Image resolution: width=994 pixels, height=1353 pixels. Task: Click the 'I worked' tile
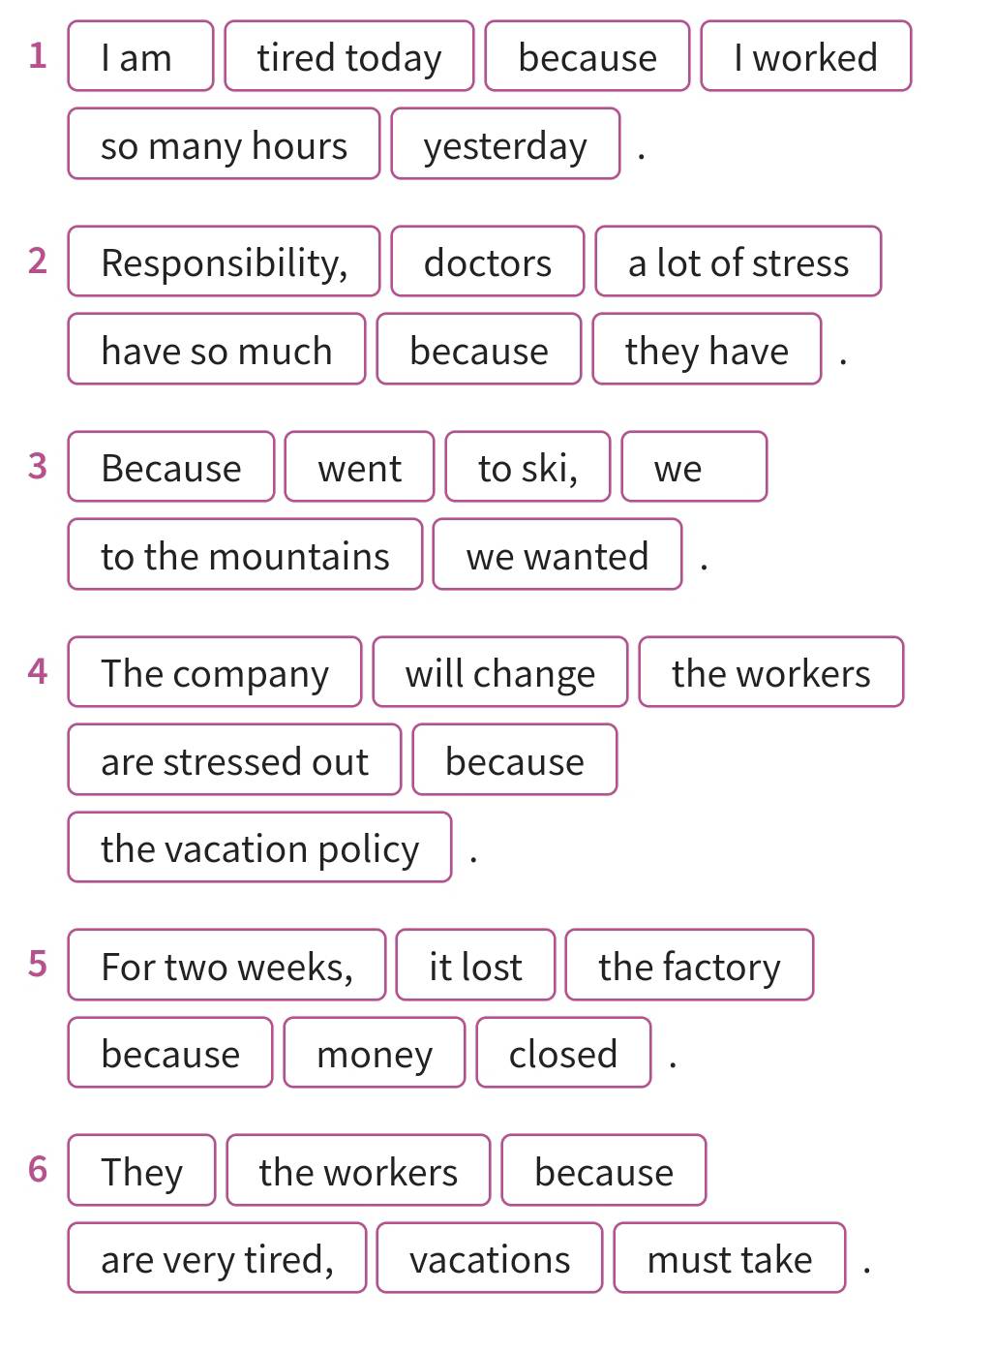(805, 56)
